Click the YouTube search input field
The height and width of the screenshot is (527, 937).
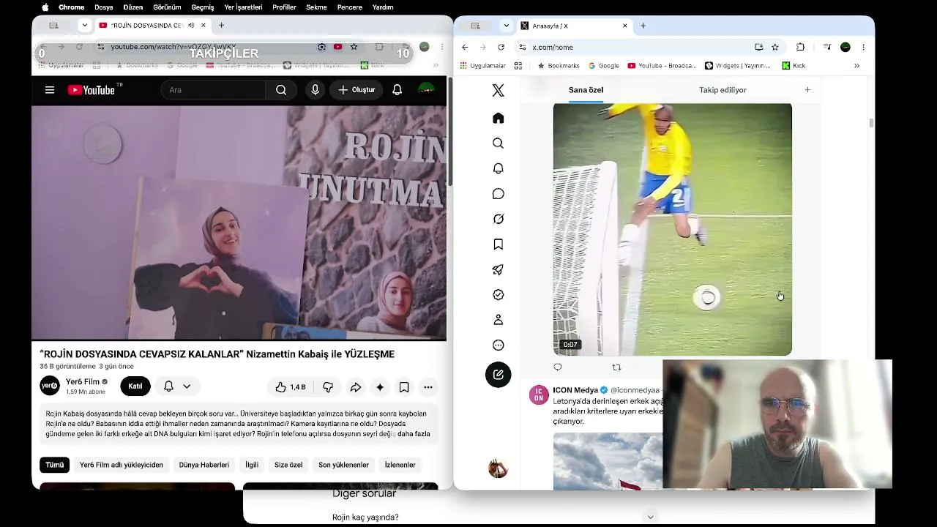(214, 90)
